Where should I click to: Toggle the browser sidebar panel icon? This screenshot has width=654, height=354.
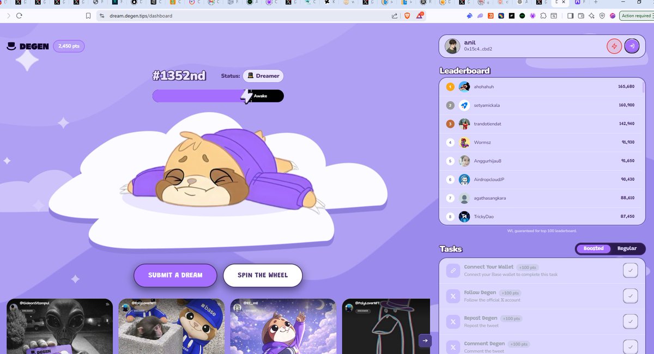click(570, 16)
